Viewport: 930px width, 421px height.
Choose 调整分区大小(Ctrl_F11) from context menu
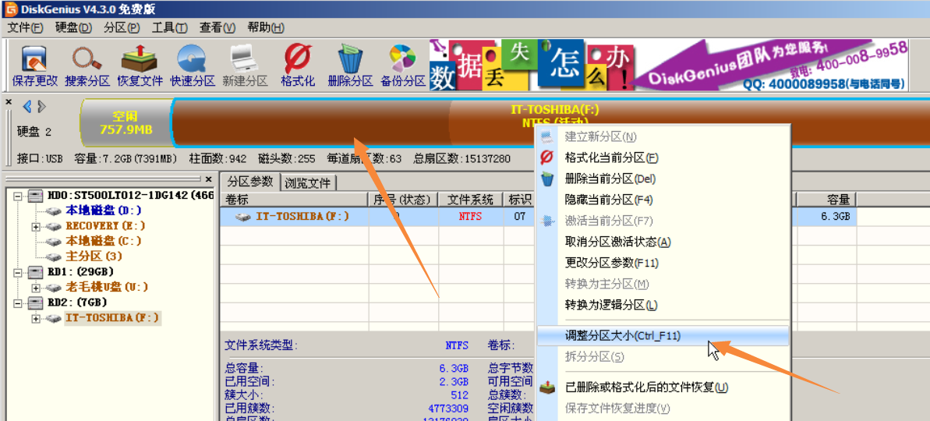(x=663, y=335)
